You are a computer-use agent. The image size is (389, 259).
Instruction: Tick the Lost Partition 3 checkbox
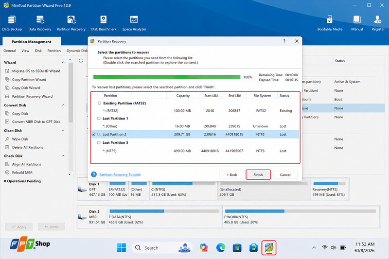coord(99,143)
